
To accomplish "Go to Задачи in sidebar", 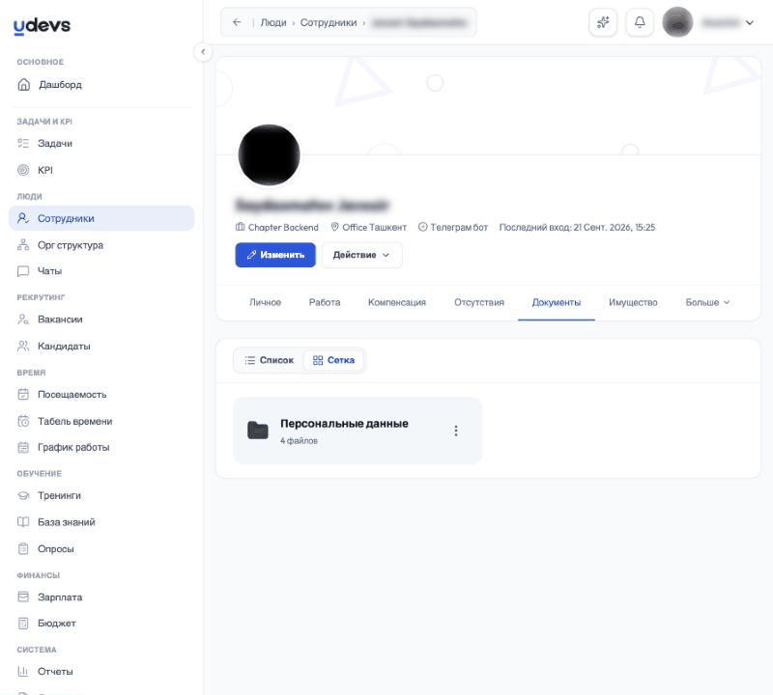I will point(101,143).
